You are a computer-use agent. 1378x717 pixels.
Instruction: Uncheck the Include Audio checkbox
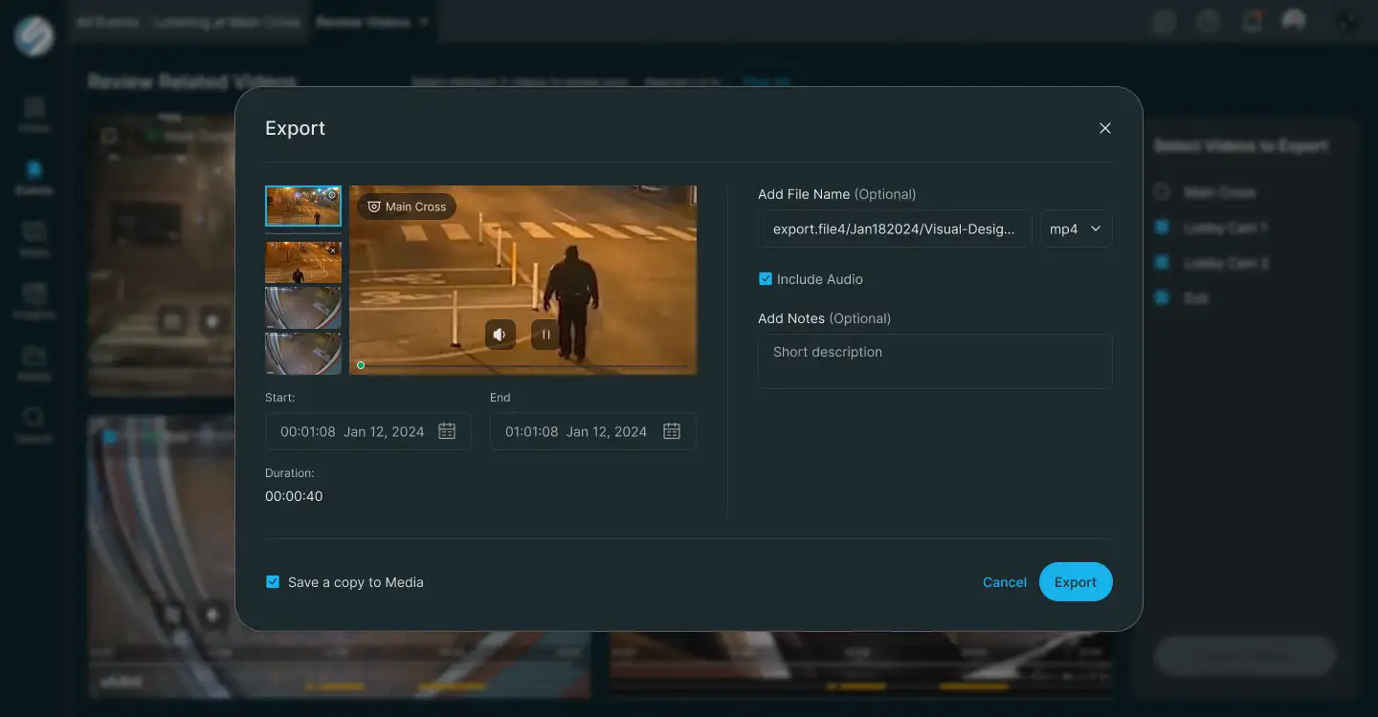[766, 279]
